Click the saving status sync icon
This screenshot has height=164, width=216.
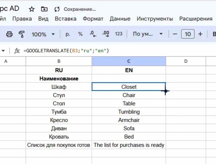point(57,9)
